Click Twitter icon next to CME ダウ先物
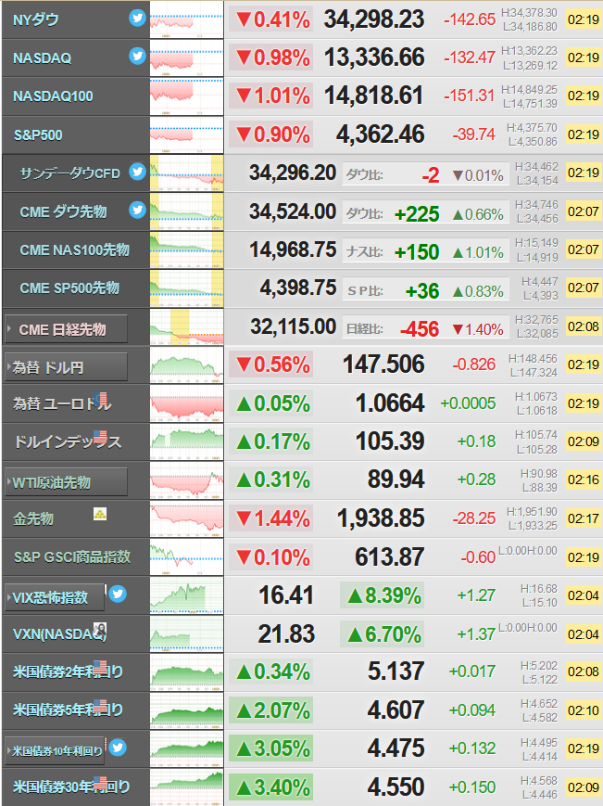Image resolution: width=603 pixels, height=806 pixels. tap(137, 210)
